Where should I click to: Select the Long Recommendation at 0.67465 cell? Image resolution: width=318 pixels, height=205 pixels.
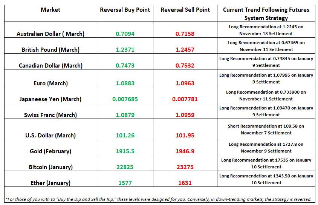click(266, 46)
